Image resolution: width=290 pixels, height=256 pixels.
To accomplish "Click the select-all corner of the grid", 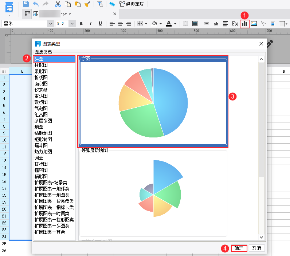I will (4, 71).
